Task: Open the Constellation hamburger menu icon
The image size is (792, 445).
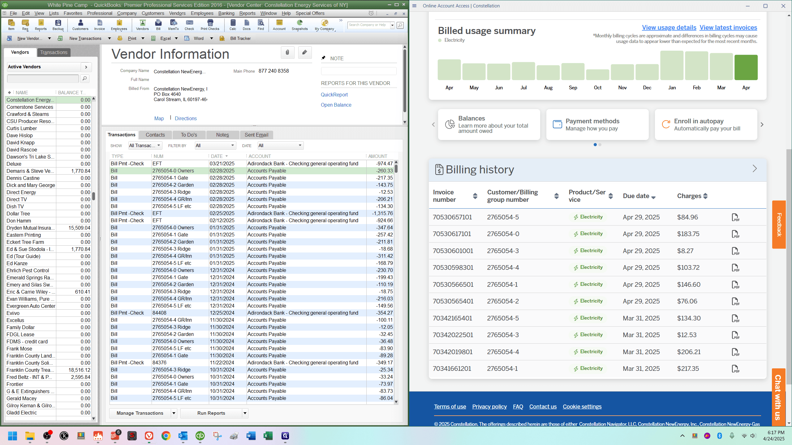Action: pos(415,6)
